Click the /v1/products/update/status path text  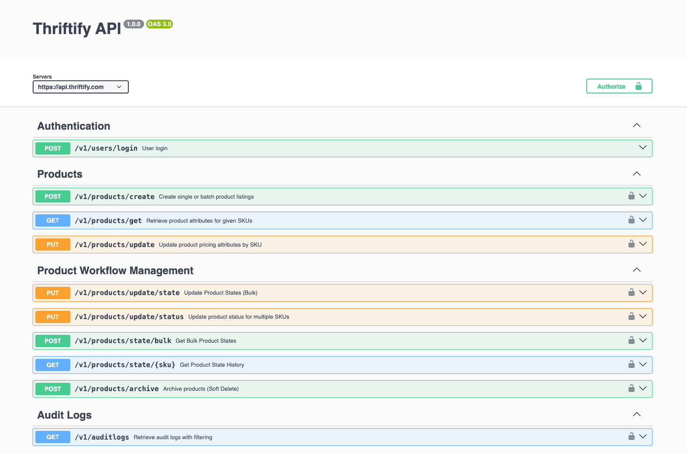(129, 317)
